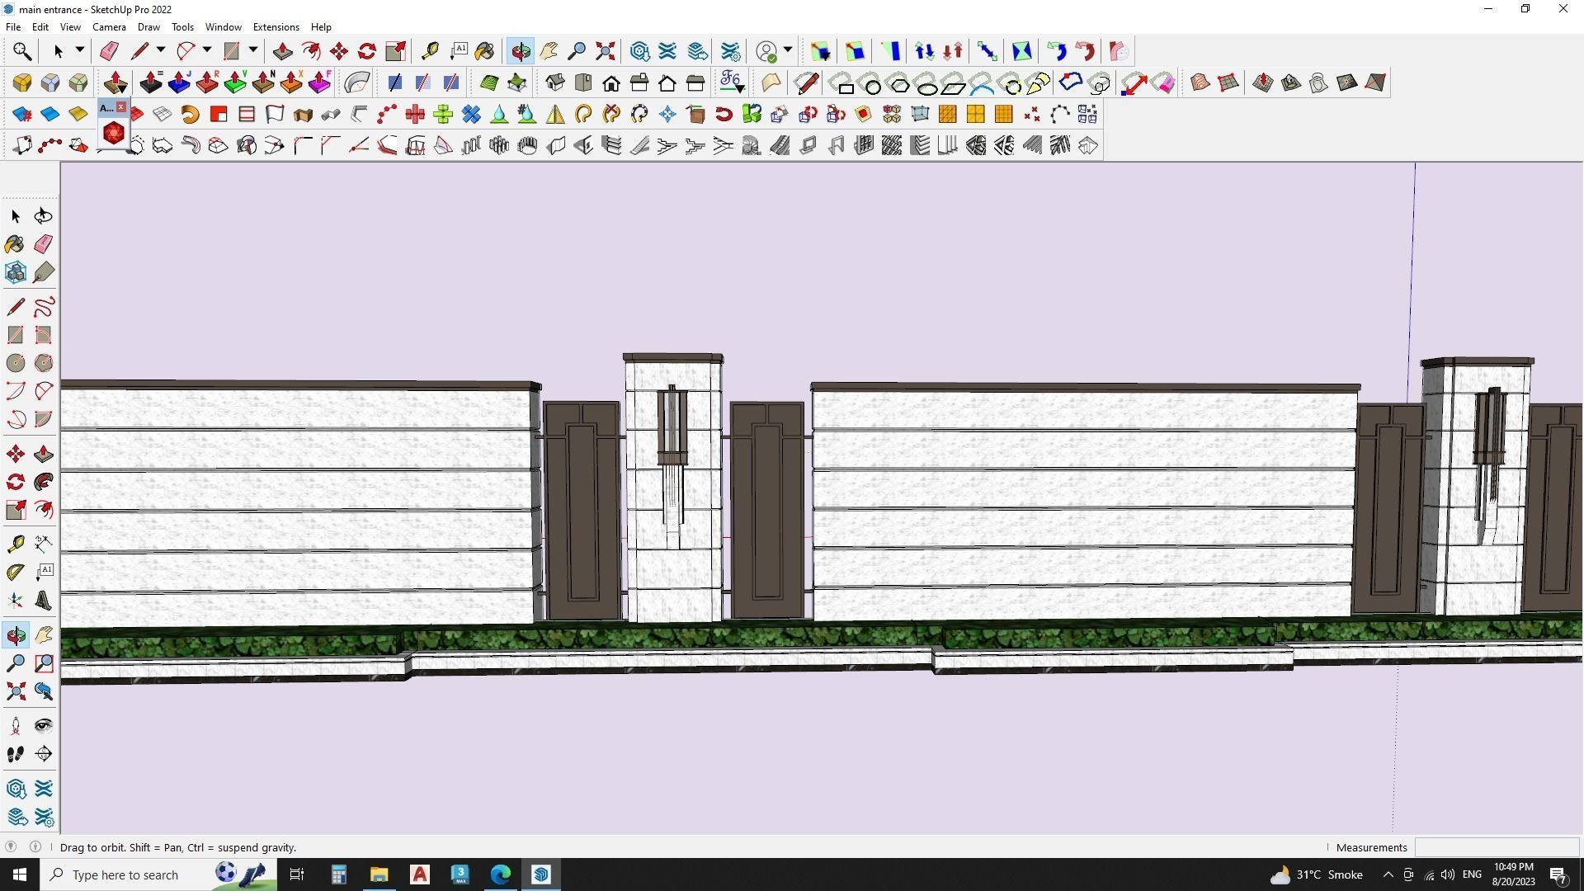Select the Walk footprints tool
Viewport: 1584px width, 891px height.
click(16, 754)
